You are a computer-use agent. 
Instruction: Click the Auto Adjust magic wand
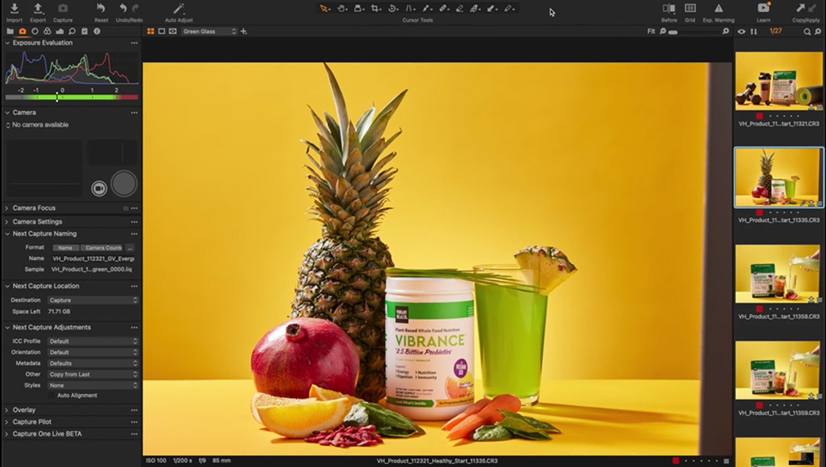click(x=179, y=8)
